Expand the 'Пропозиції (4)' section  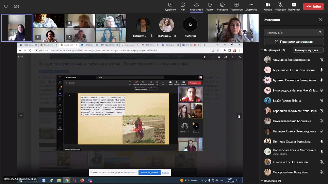(262, 181)
